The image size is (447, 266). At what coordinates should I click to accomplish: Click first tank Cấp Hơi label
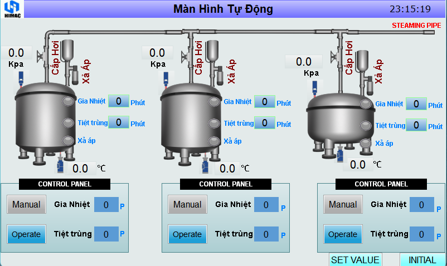[55, 58]
